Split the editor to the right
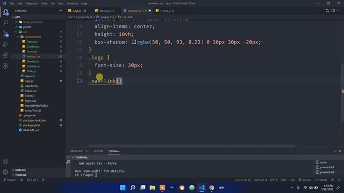This screenshot has width=344, height=193. click(x=333, y=11)
